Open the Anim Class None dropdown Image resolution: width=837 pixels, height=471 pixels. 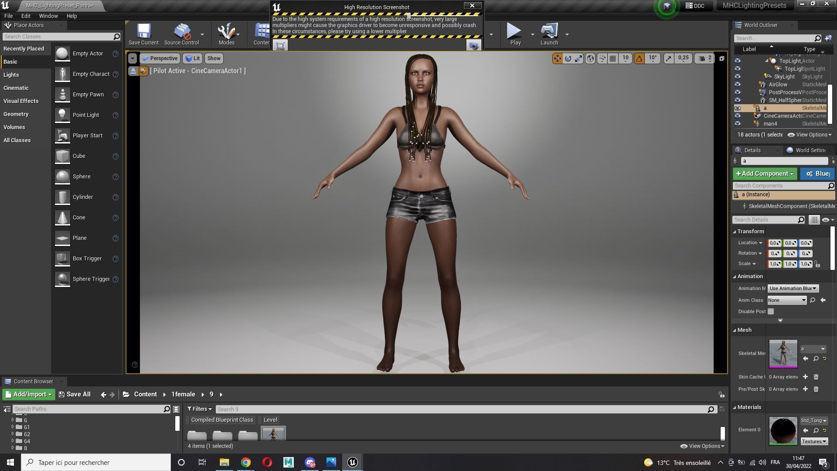coord(787,300)
